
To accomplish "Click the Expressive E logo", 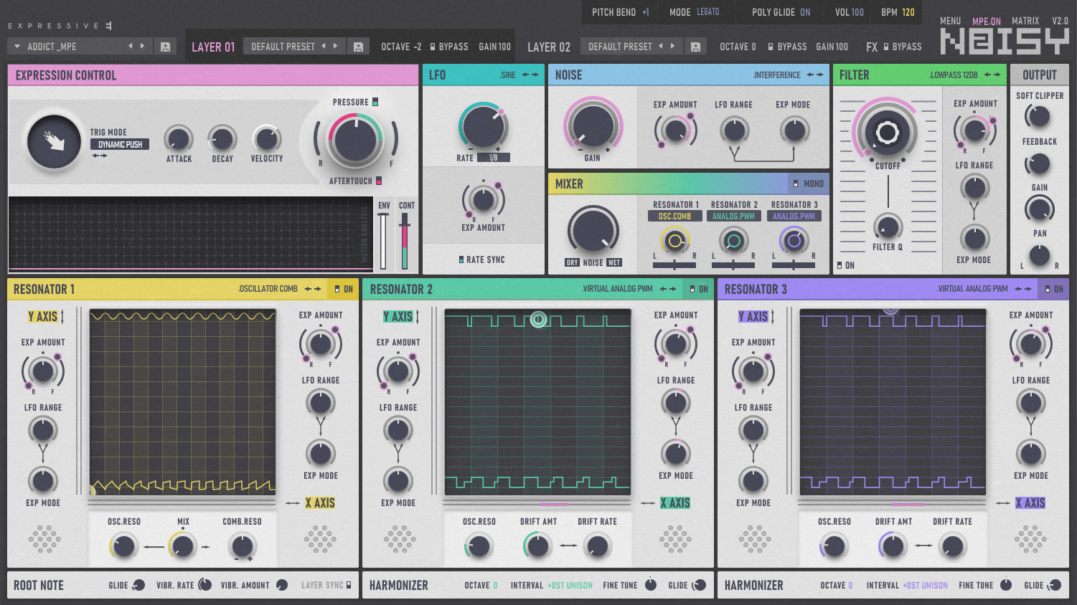I will click(60, 26).
